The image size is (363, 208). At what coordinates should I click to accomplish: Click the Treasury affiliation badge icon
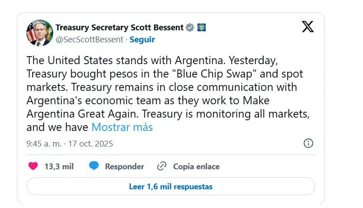[x=201, y=28]
